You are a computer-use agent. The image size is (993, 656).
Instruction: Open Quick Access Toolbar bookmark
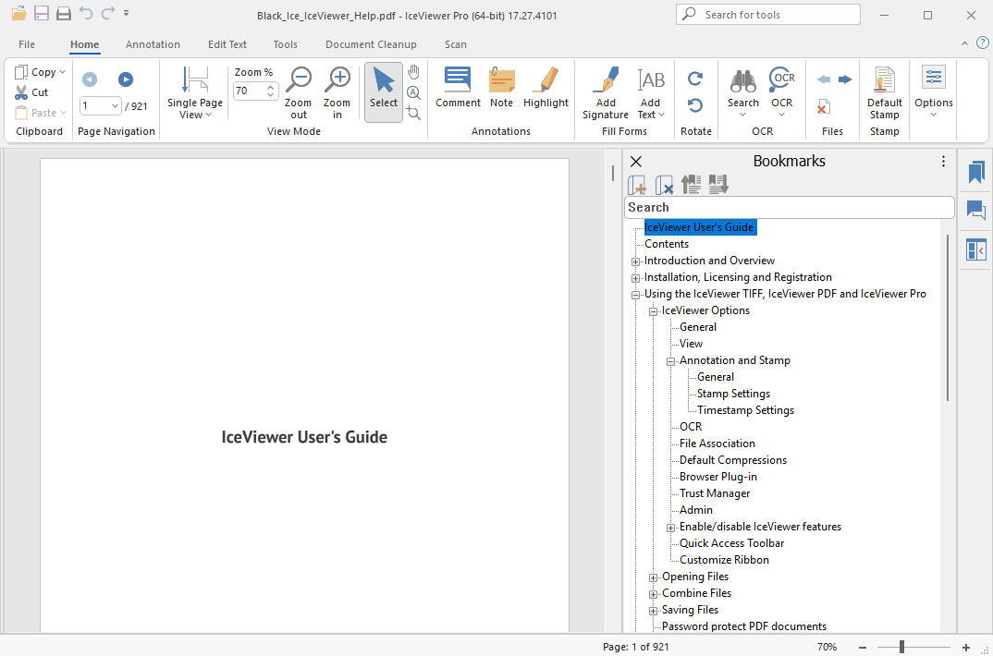(x=731, y=543)
